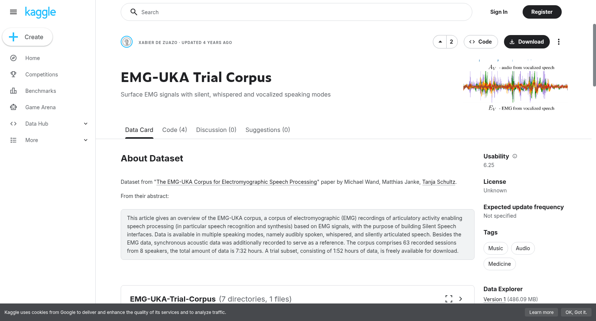The width and height of the screenshot is (596, 321).
Task: Toggle fullscreen for the data explorer
Action: [x=449, y=299]
